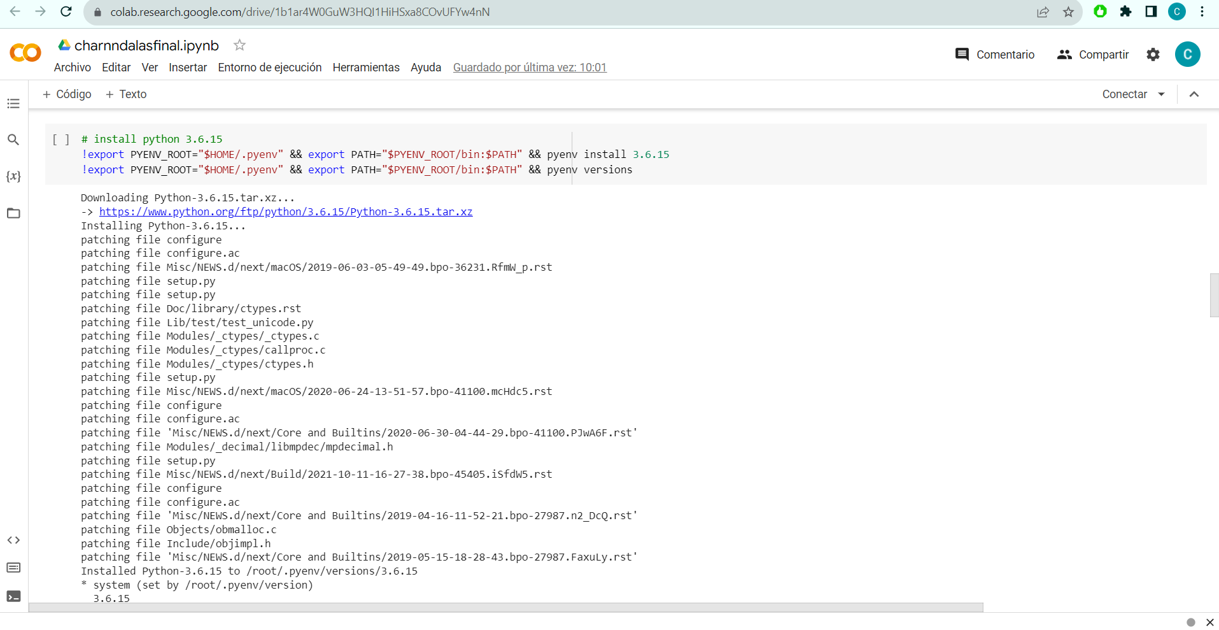Open browser extensions puzzle icon
This screenshot has height=630, width=1219.
tap(1125, 11)
